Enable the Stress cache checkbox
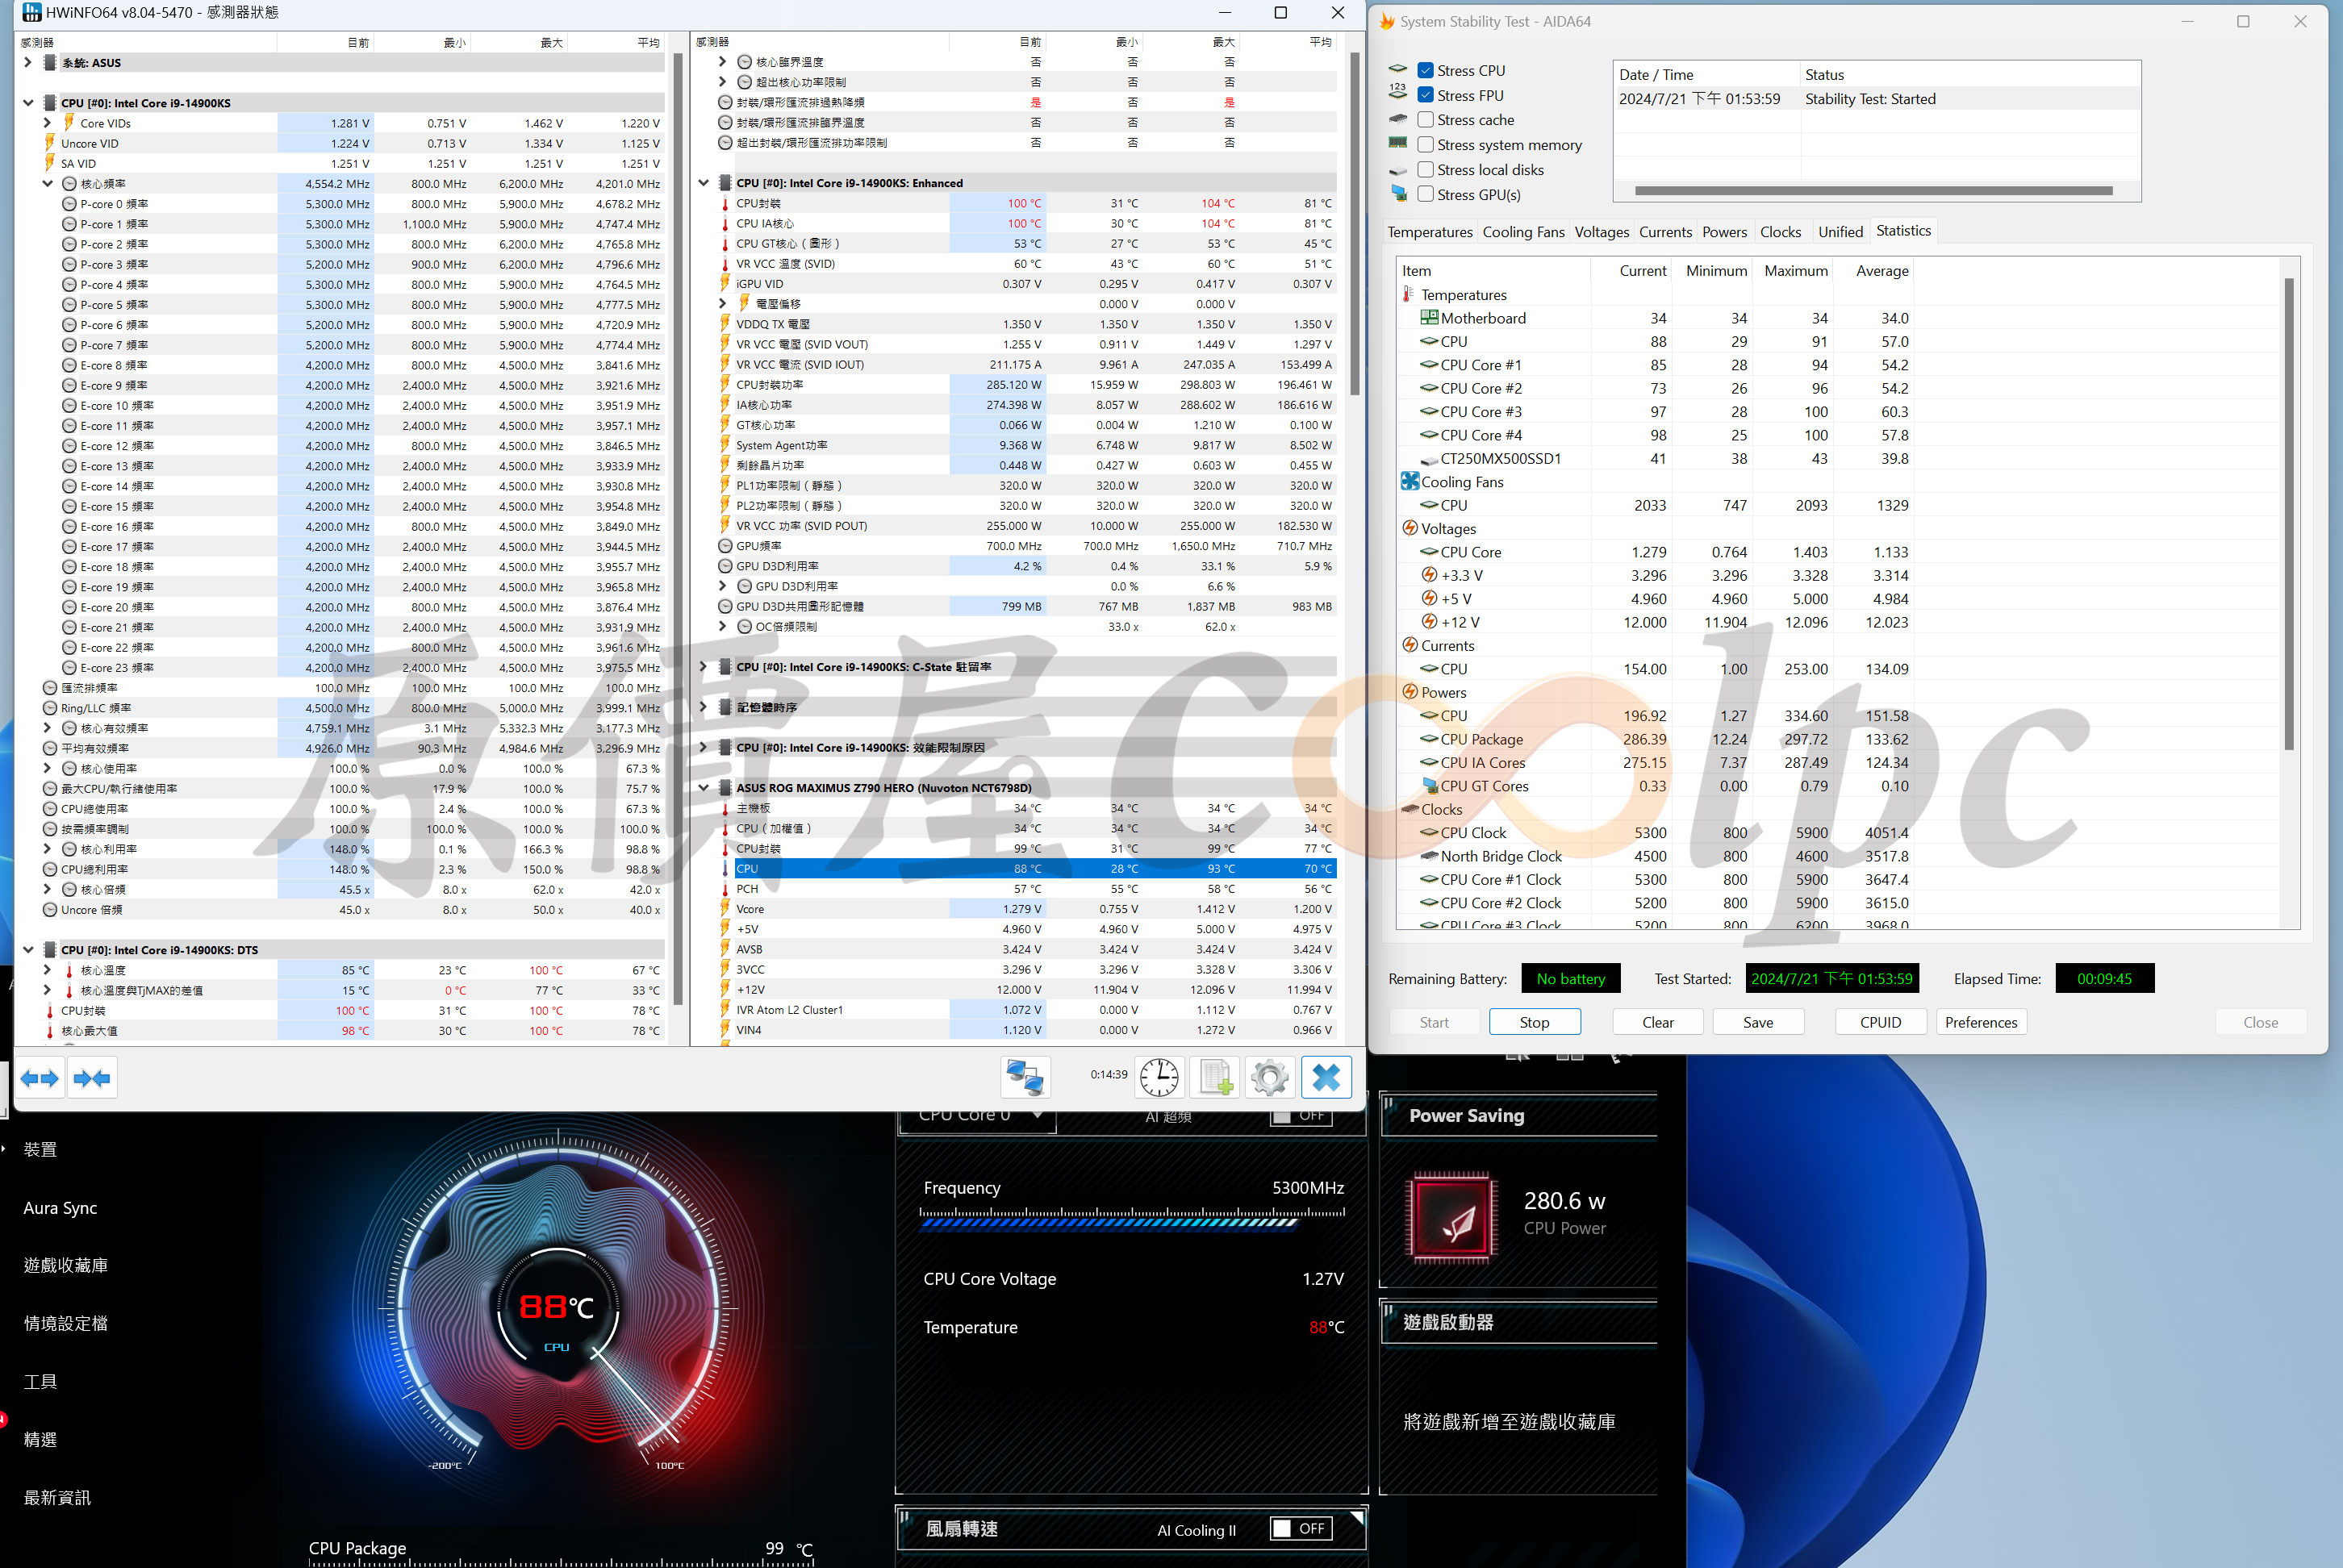This screenshot has width=2343, height=1568. pyautogui.click(x=1426, y=120)
